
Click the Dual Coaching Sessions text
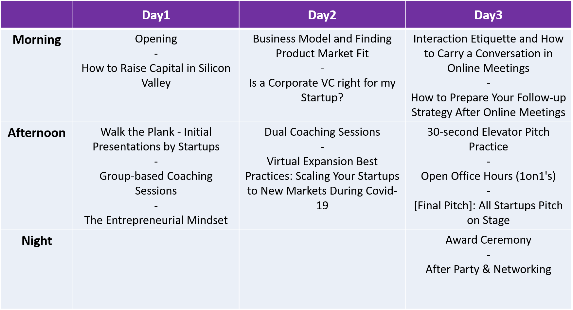pyautogui.click(x=322, y=132)
